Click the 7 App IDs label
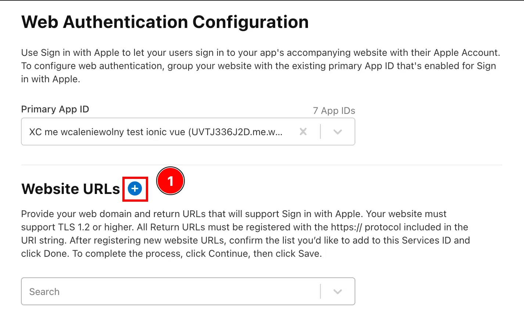The height and width of the screenshot is (324, 524). tap(334, 110)
